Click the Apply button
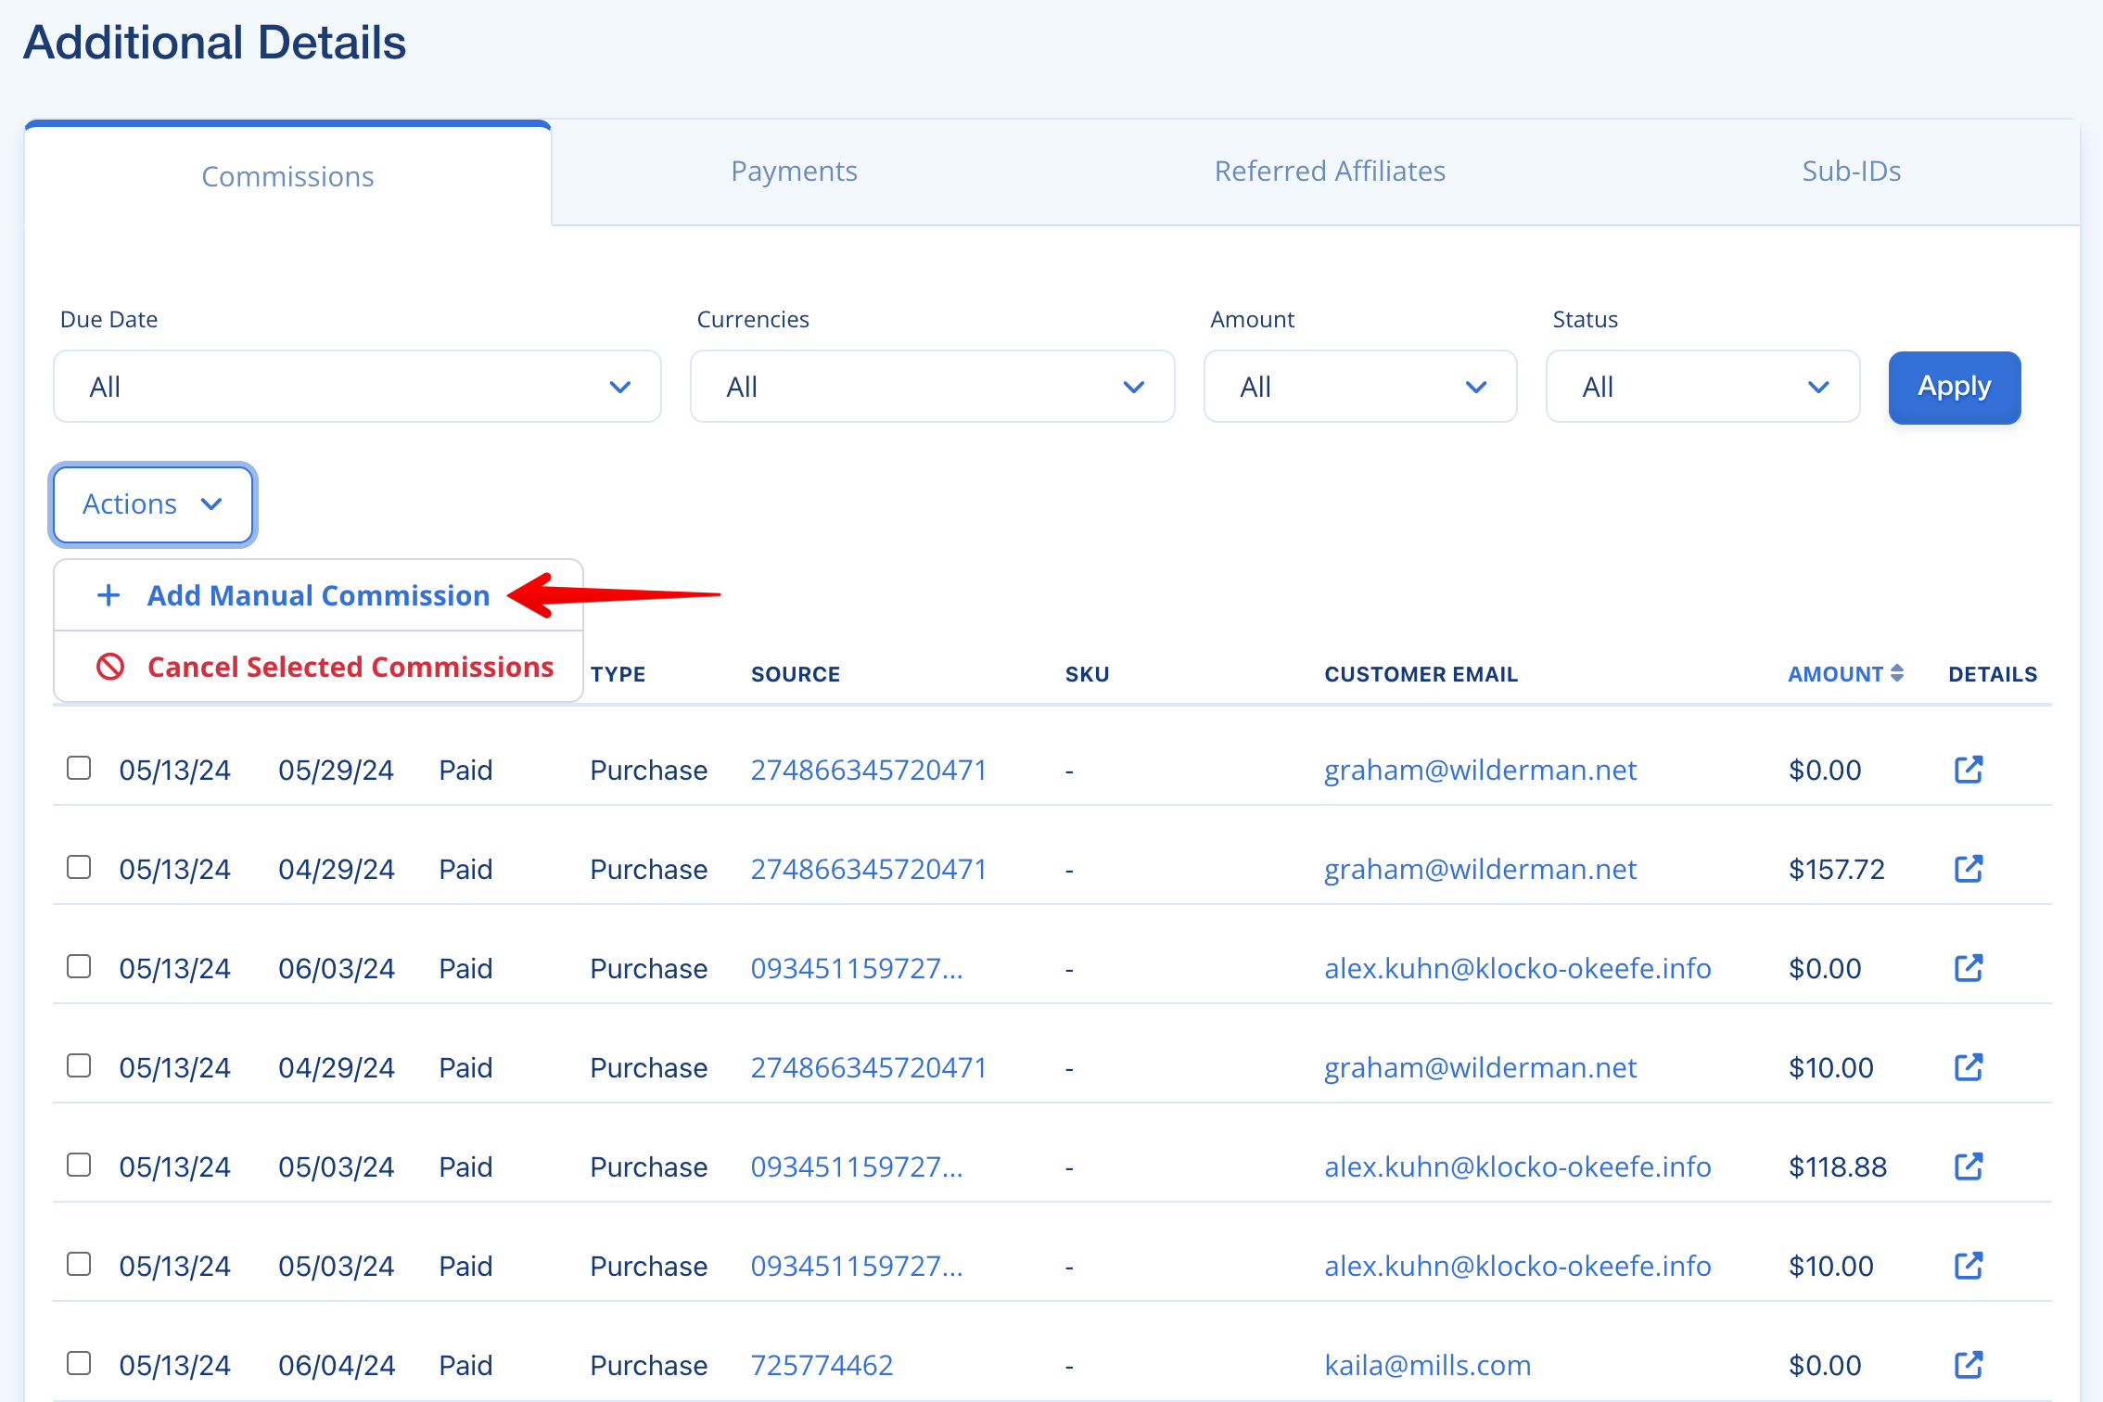The width and height of the screenshot is (2103, 1402). tap(1955, 388)
